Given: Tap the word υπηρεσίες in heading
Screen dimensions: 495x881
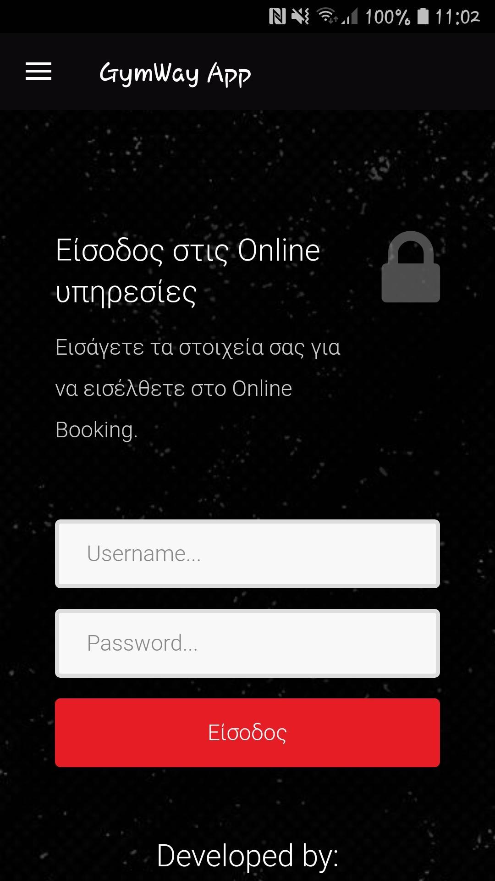Looking at the screenshot, I should (x=126, y=293).
